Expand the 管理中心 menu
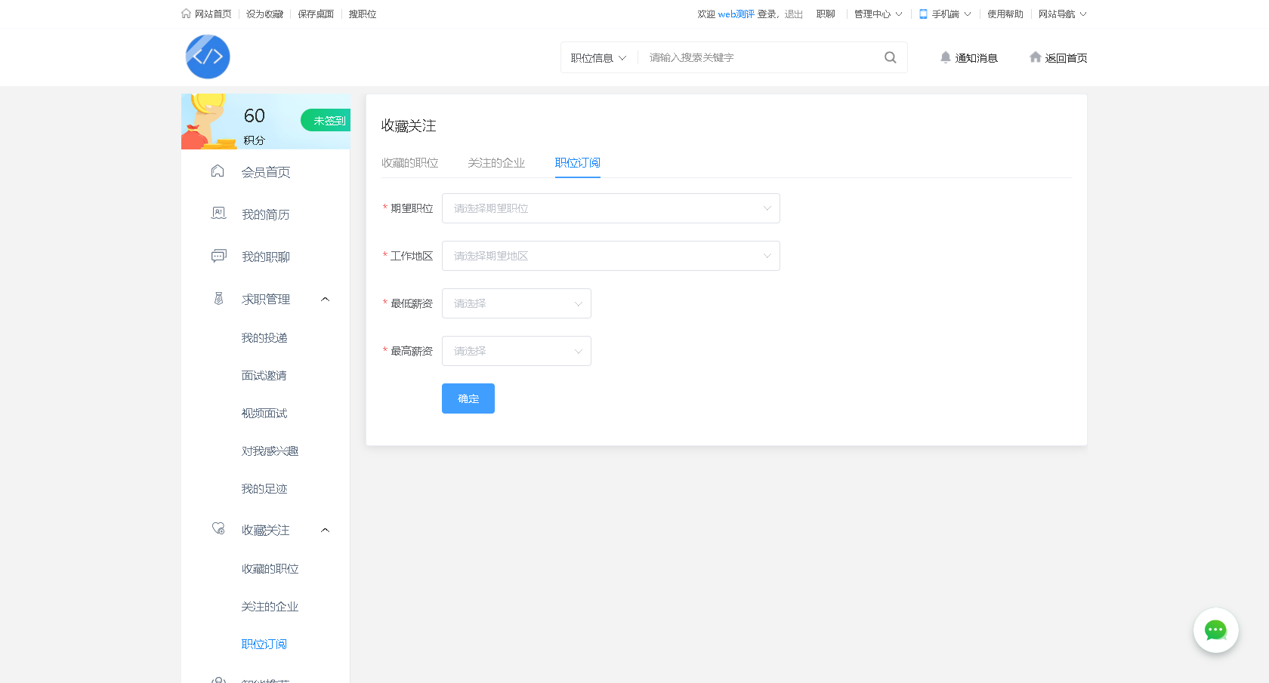The width and height of the screenshot is (1269, 683). point(878,14)
